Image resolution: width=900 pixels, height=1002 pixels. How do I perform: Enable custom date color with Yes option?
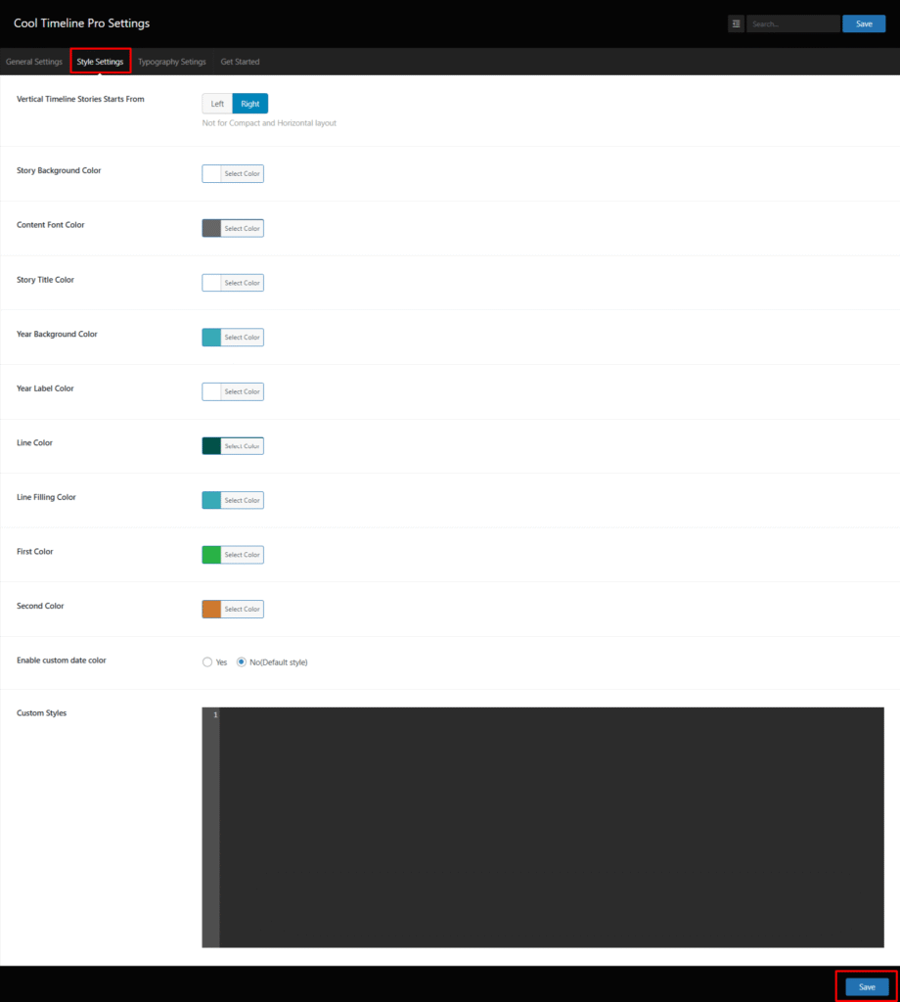click(206, 661)
